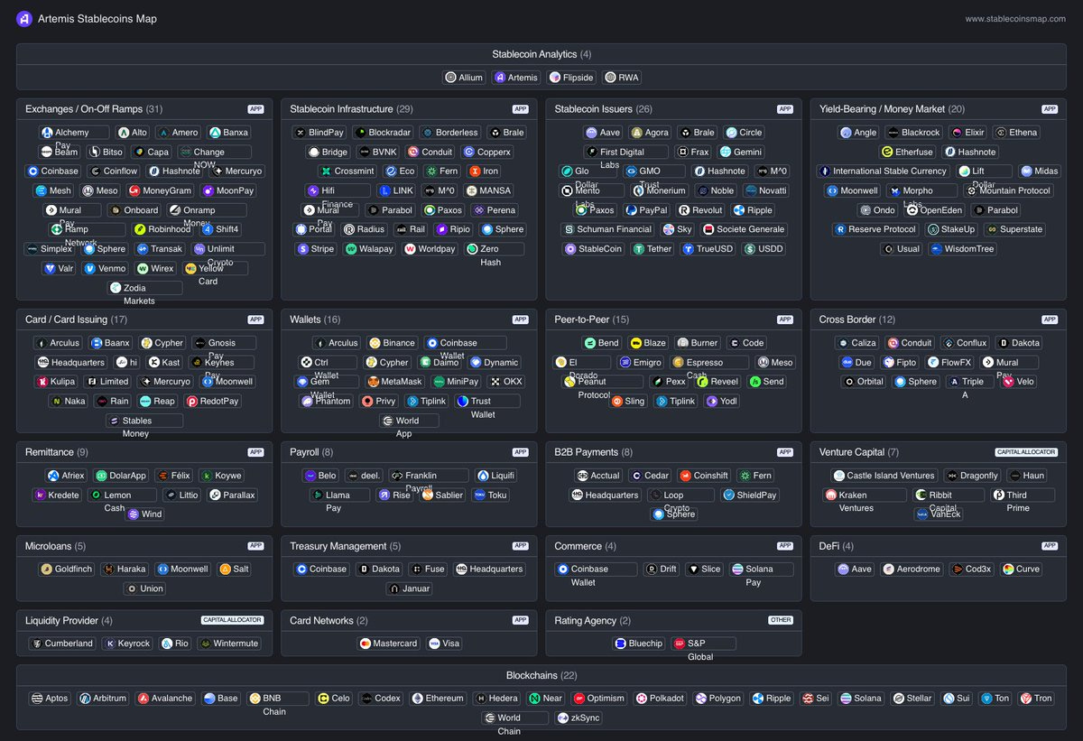This screenshot has width=1083, height=741.
Task: Click the Ondo logo icon
Action: click(865, 210)
